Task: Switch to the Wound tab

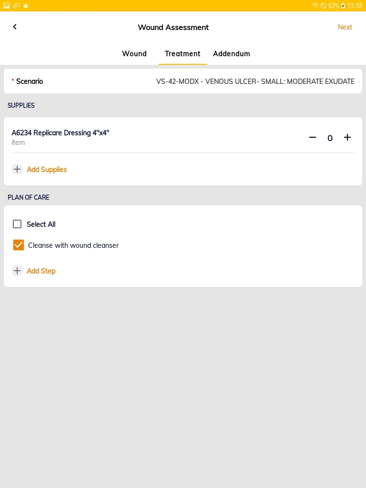Action: [134, 53]
